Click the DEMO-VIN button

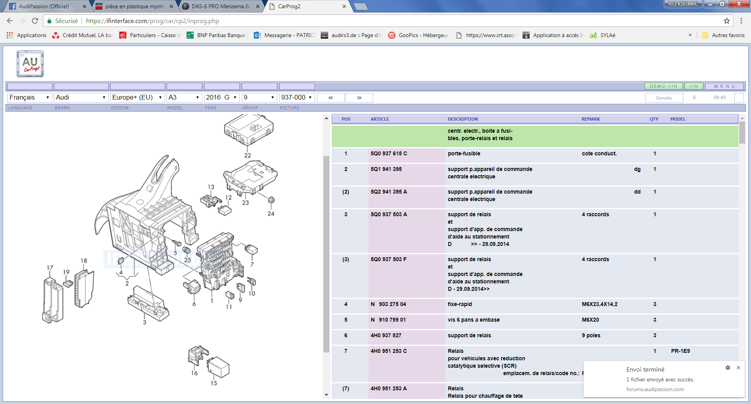[x=663, y=86]
